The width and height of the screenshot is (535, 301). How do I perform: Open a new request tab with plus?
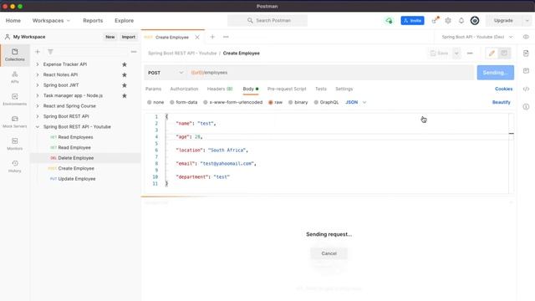(x=212, y=37)
